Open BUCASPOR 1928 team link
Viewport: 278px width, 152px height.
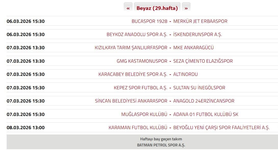tap(149, 21)
